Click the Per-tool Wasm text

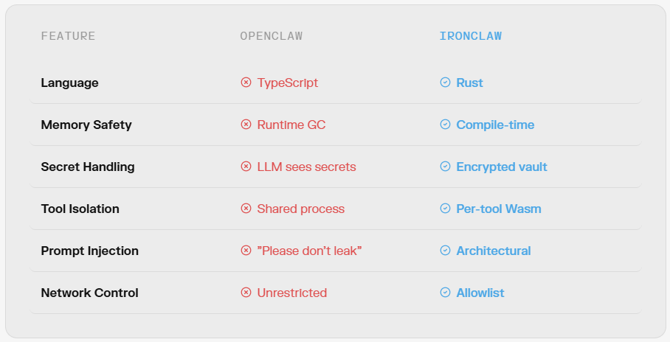click(499, 209)
